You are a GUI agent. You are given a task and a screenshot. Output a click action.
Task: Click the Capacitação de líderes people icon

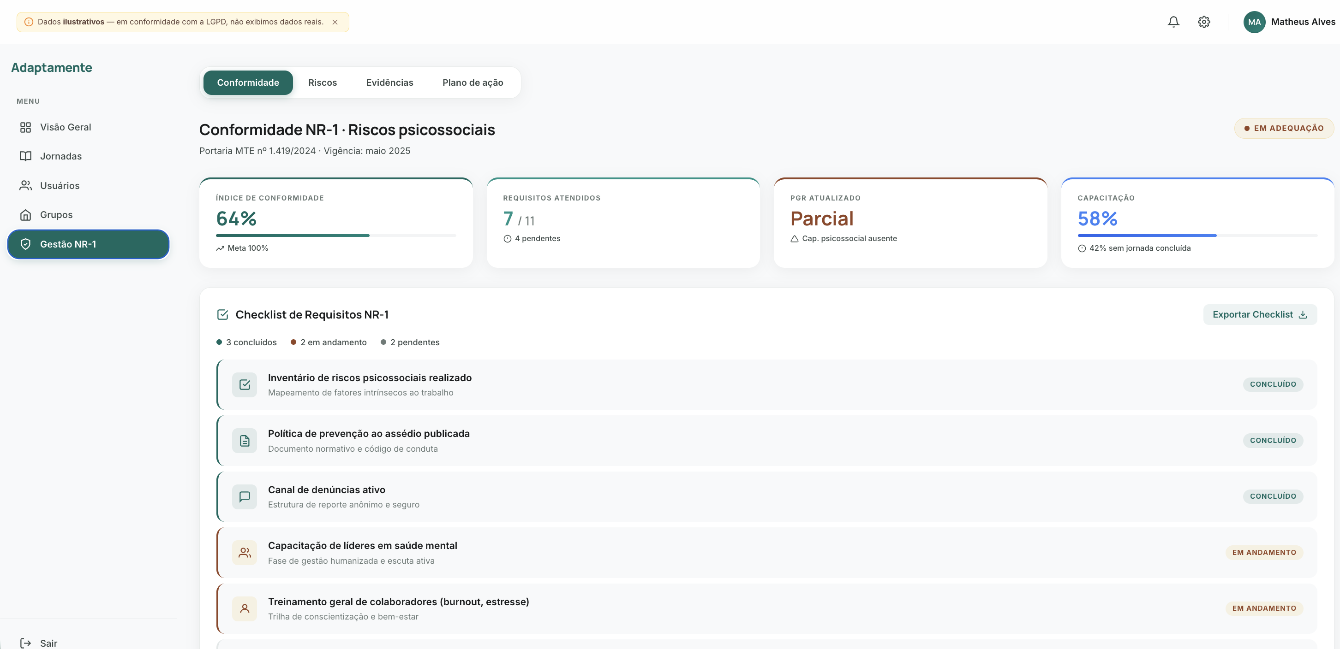click(x=245, y=552)
